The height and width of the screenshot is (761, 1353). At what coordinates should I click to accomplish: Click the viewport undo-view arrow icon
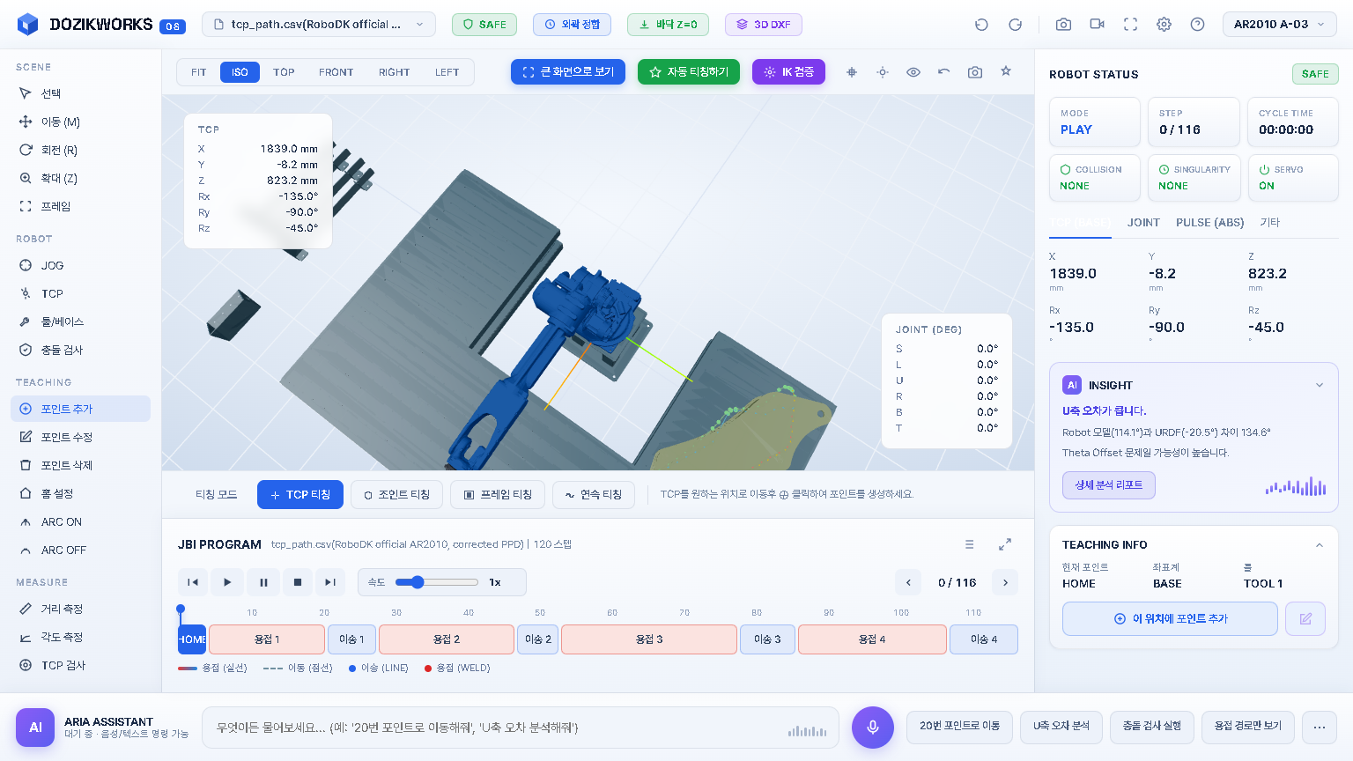pos(944,72)
